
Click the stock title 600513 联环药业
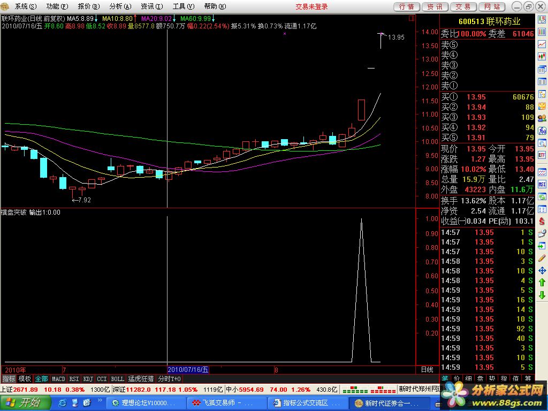pos(489,21)
